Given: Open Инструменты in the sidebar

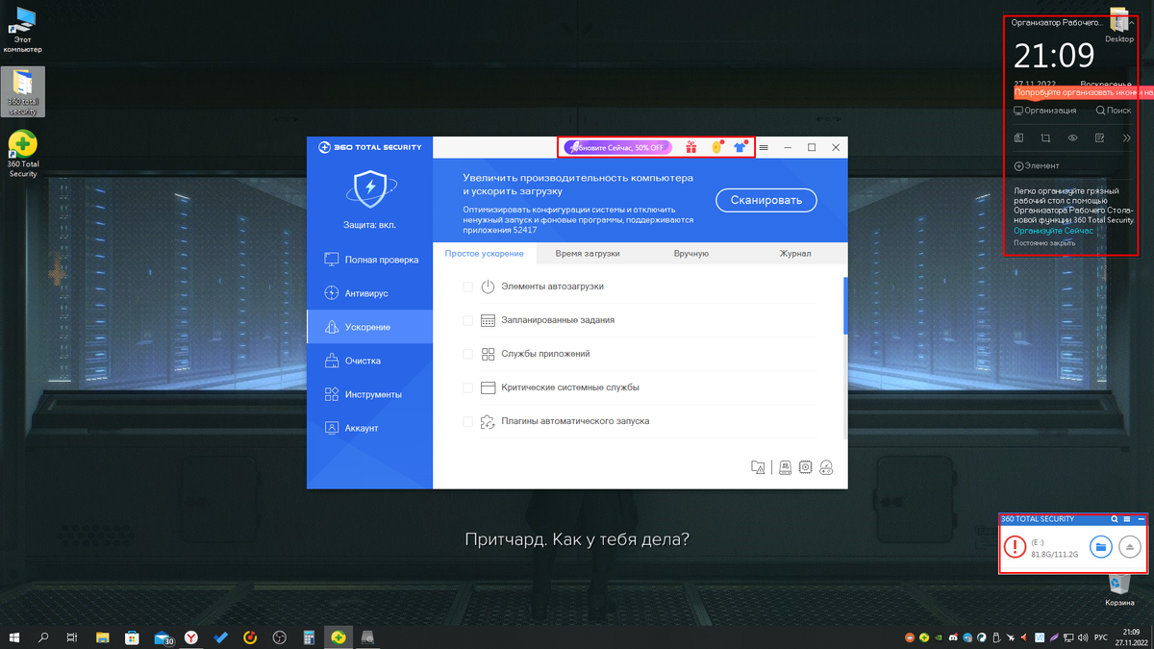Looking at the screenshot, I should pos(370,394).
